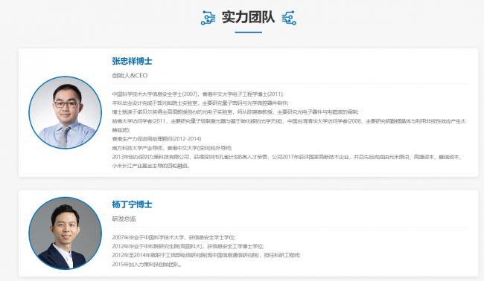The height and width of the screenshot is (281, 484).
Task: Click the line 香港生产力促进局助理顾问(2012-2014)
Action: coord(156,139)
